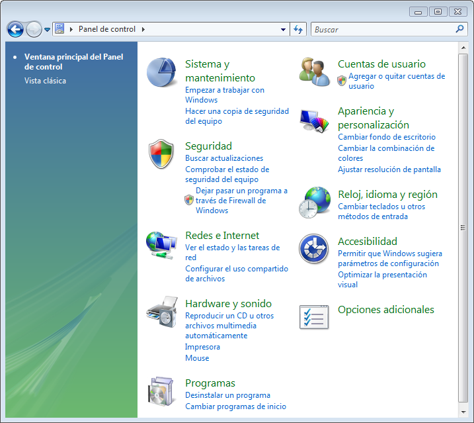Click Agregar o quitar cuentas de usuario
This screenshot has height=423, width=474.
click(397, 81)
